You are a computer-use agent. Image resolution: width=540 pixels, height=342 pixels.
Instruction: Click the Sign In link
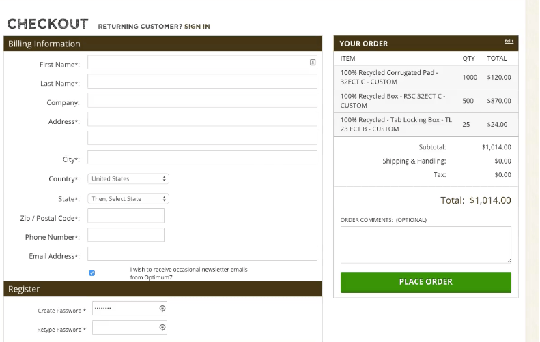click(x=197, y=27)
